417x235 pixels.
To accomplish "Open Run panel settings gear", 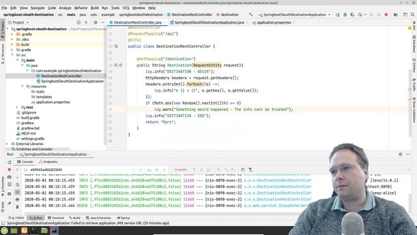I will pyautogui.click(x=400, y=154).
